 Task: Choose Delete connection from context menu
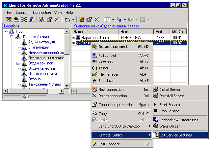click(122, 96)
